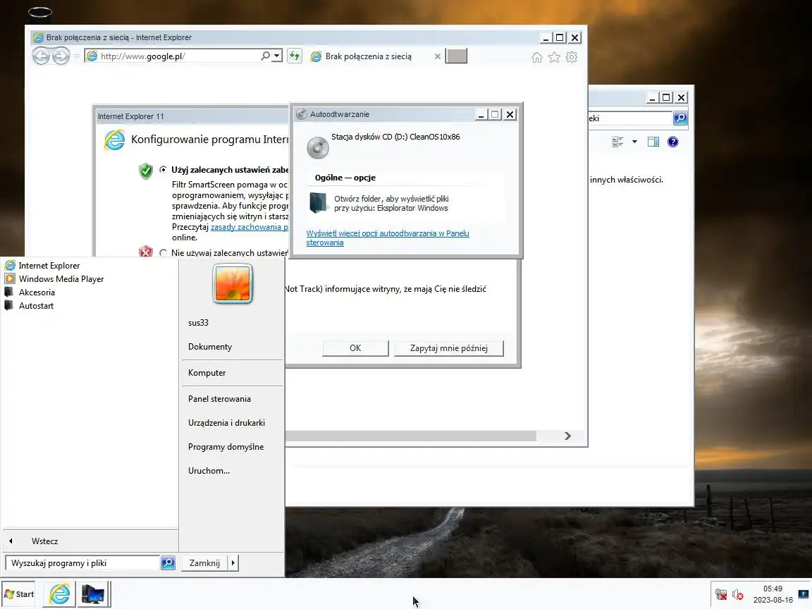Image resolution: width=812 pixels, height=609 pixels.
Task: Click the Internet Explorer back arrow button
Action: coord(42,56)
